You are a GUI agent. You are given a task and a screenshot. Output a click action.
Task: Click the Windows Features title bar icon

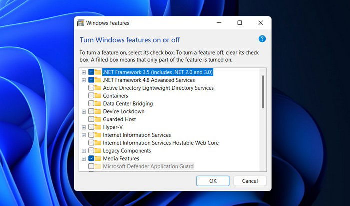tap(81, 23)
